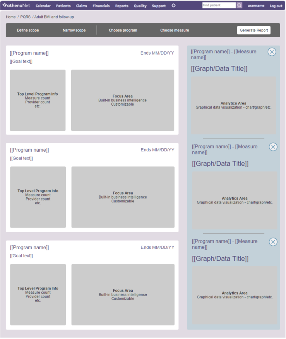Open the Patients menu
286x339 pixels.
63,6
